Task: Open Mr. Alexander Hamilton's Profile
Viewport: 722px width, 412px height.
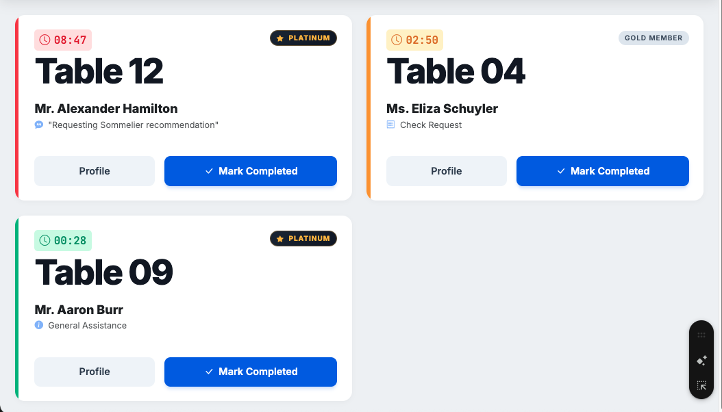Action: tap(95, 171)
